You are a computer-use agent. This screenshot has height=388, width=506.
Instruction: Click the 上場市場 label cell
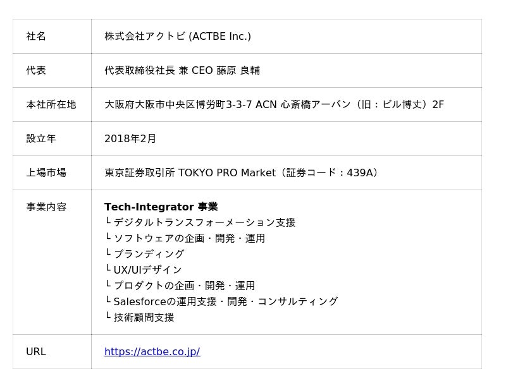pos(52,173)
